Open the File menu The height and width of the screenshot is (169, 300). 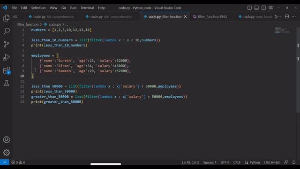(14, 8)
